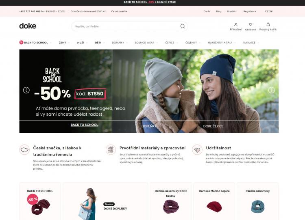Open Oblíbené heart icon

point(251,24)
